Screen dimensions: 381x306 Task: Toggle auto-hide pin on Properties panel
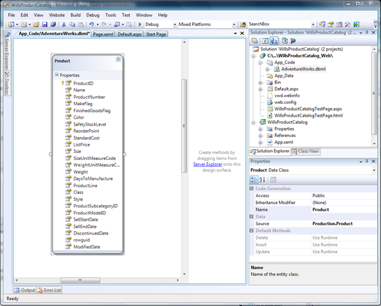[x=367, y=161]
